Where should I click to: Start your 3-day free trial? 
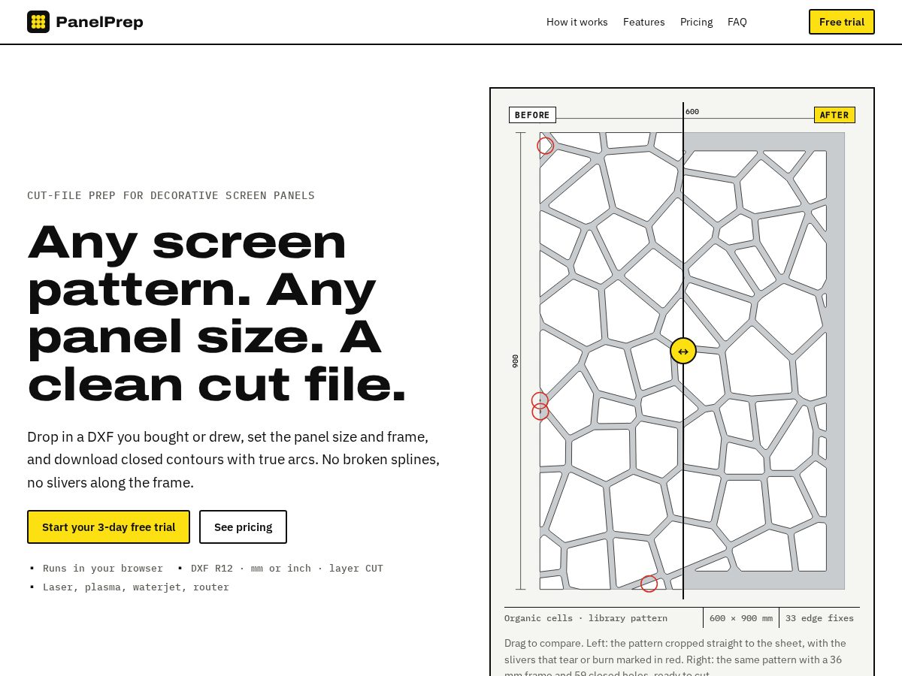tap(108, 527)
